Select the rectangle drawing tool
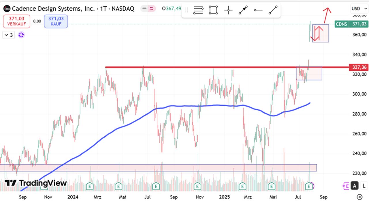The width and height of the screenshot is (369, 201). [213, 10]
